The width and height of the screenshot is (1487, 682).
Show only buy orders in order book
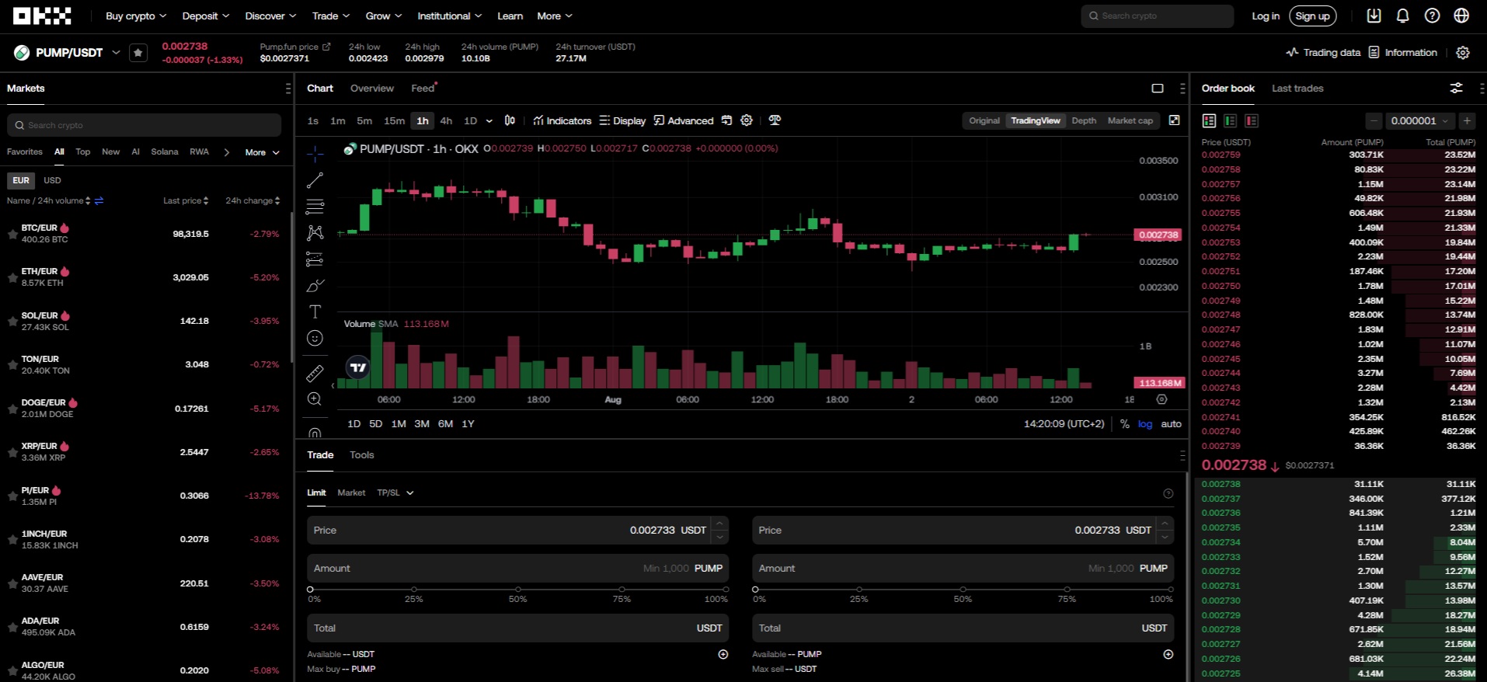pyautogui.click(x=1230, y=120)
